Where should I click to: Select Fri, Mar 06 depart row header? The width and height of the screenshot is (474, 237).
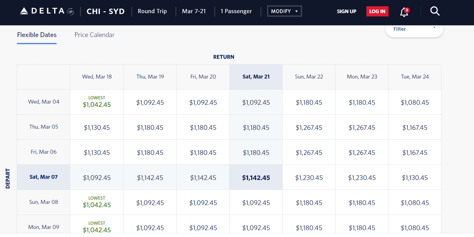pos(44,152)
